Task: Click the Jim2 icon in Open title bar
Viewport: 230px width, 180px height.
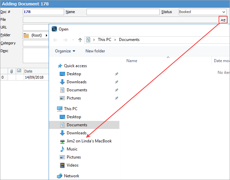Action: tap(54, 29)
